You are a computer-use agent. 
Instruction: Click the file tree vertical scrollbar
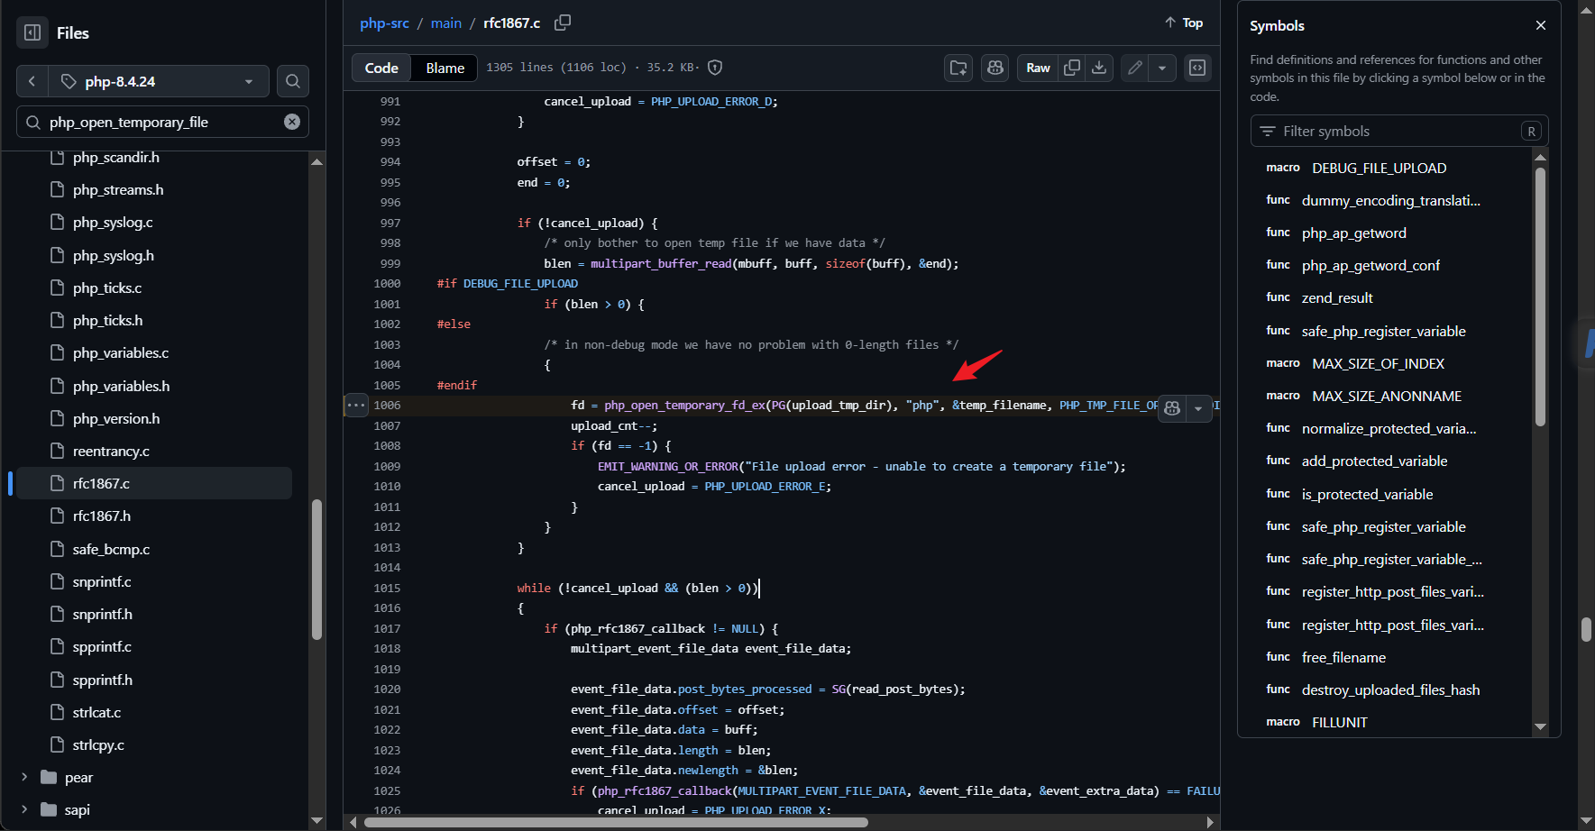tap(316, 568)
